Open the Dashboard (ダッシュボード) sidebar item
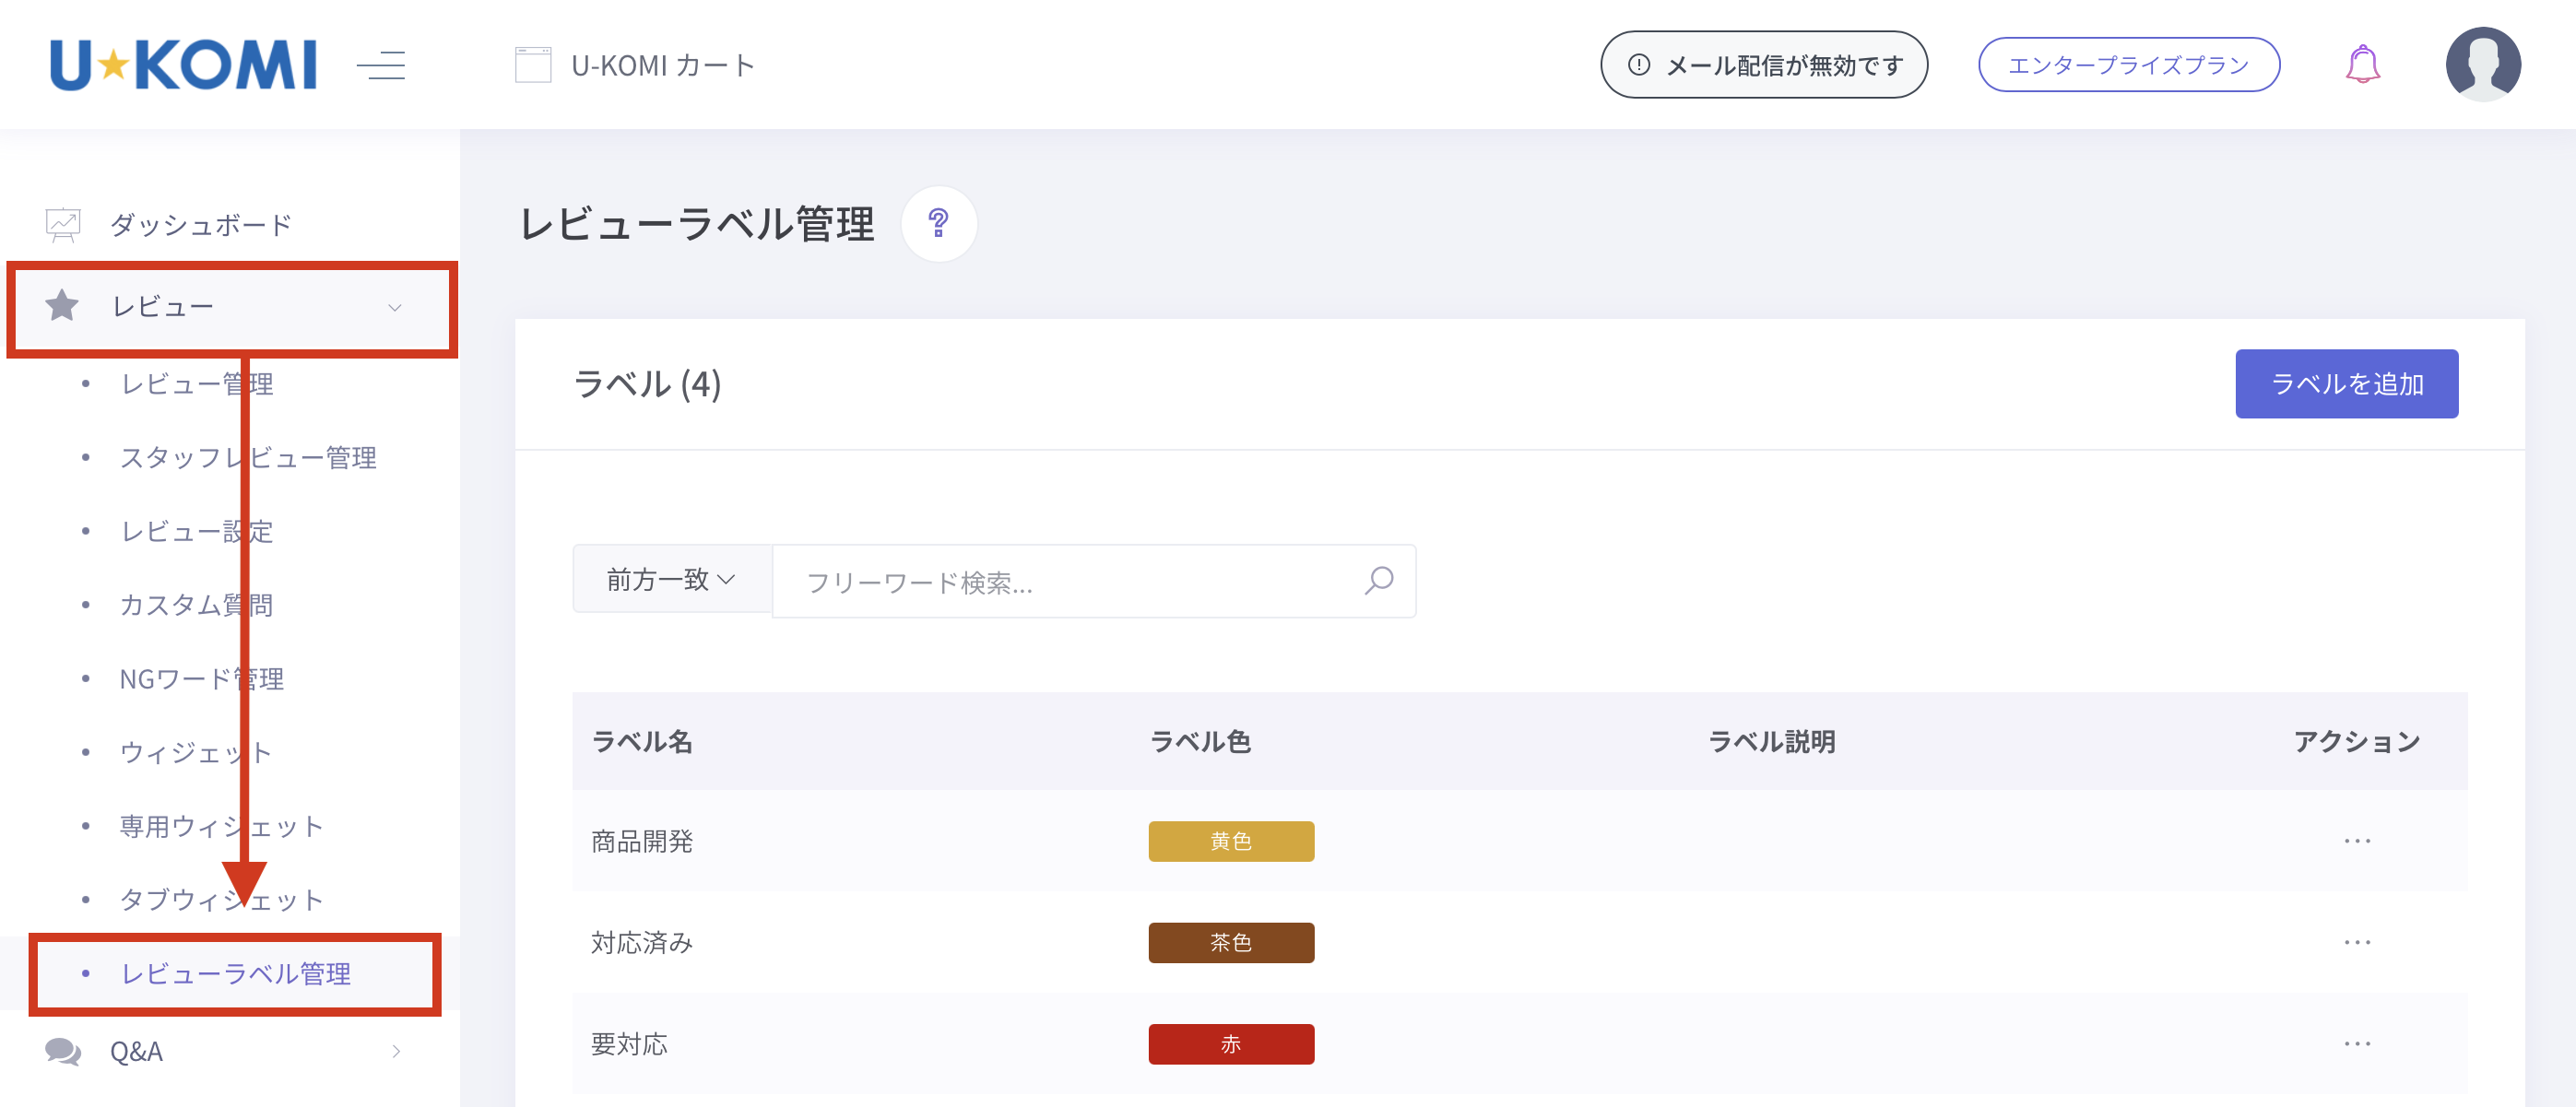This screenshot has width=2576, height=1107. click(200, 225)
